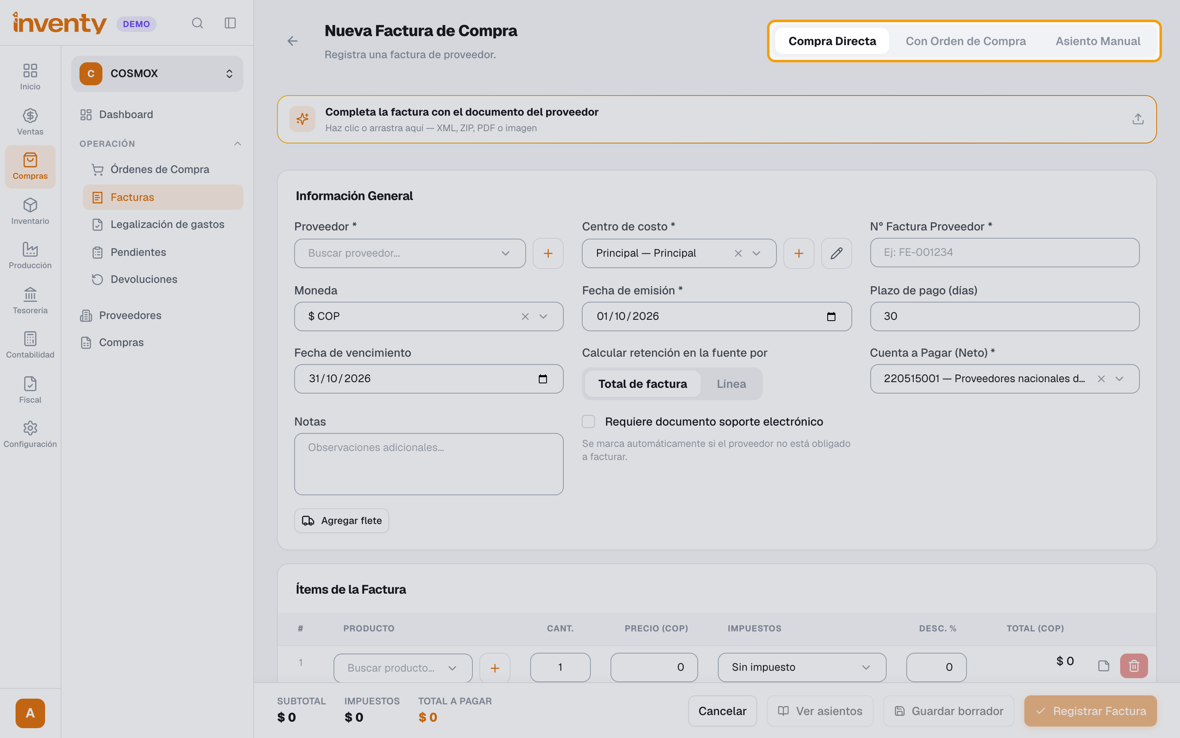Screen dimensions: 1180x738
Task: Collapse the OPERACIÓN section
Action: click(238, 143)
